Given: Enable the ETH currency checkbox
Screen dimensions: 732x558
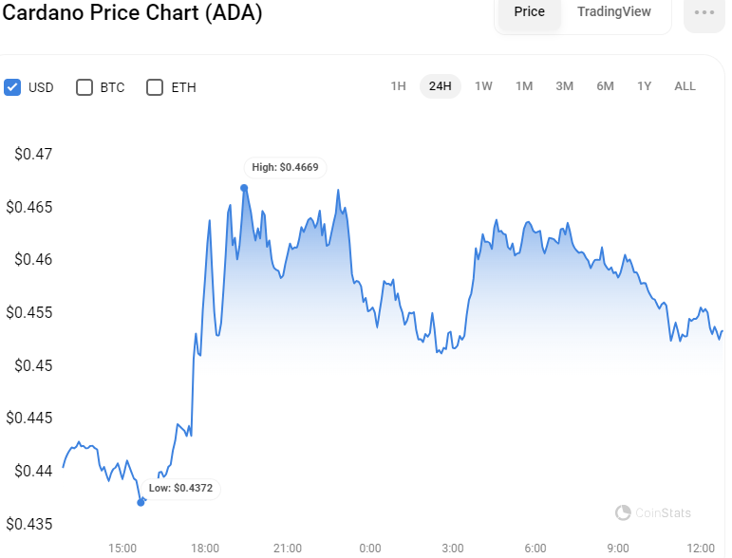Looking at the screenshot, I should point(155,87).
